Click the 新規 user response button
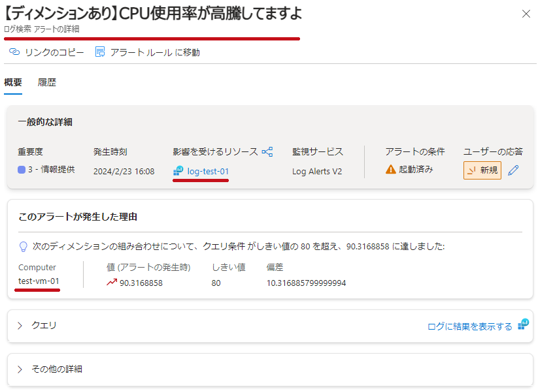 tap(482, 170)
